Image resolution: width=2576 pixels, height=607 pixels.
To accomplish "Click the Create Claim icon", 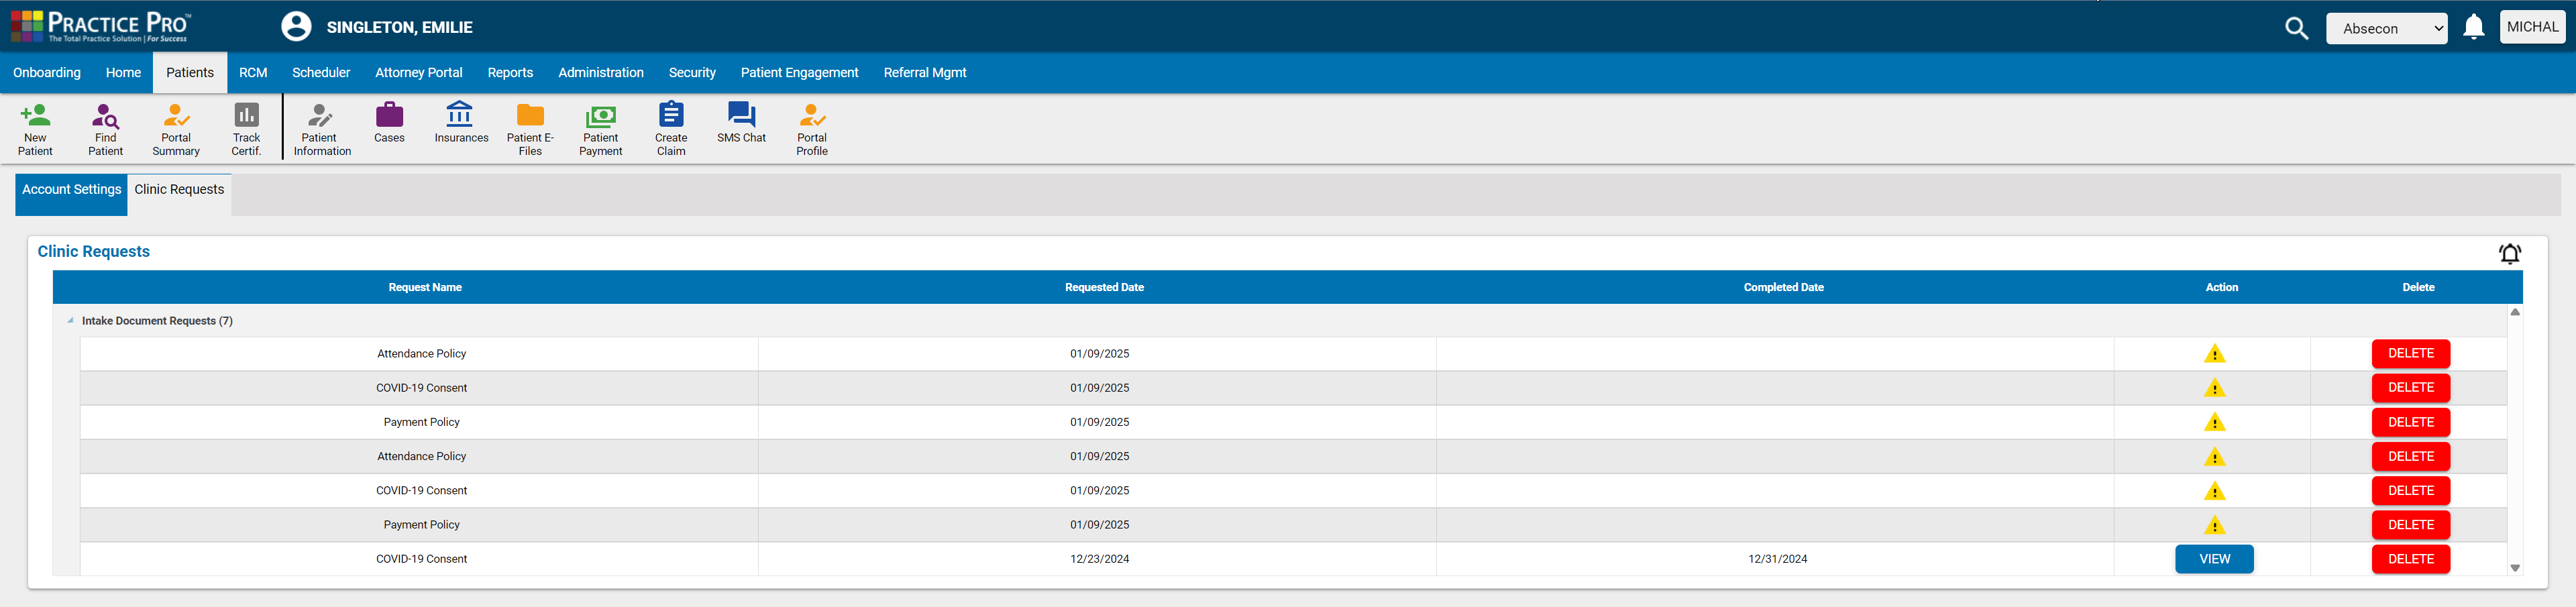I will pos(671,129).
